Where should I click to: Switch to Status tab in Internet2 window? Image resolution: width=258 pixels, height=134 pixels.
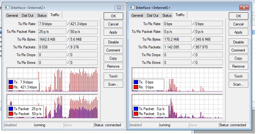point(42,16)
